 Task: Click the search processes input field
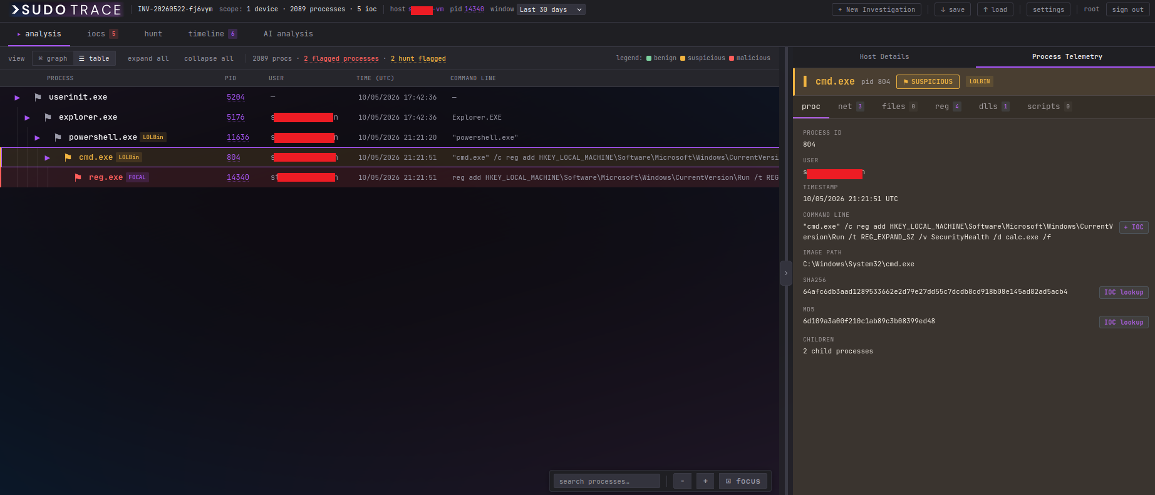coord(606,481)
